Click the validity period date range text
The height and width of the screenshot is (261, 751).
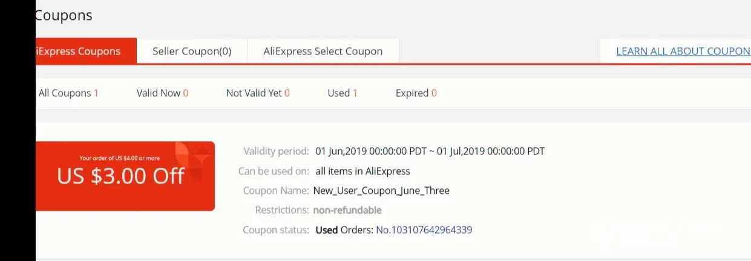[x=430, y=151]
